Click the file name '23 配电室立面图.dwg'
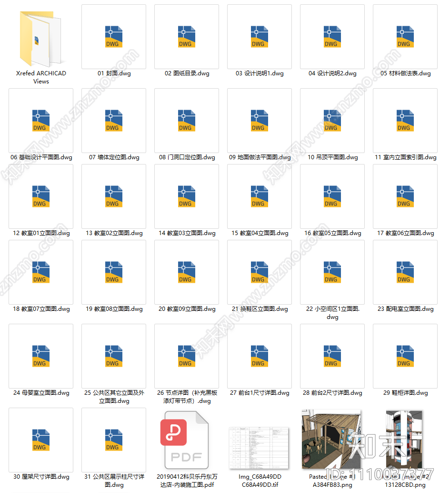The image size is (440, 493). pos(405,309)
